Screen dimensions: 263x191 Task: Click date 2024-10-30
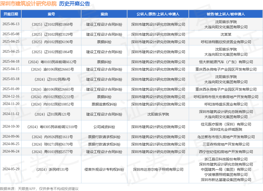point(11,127)
